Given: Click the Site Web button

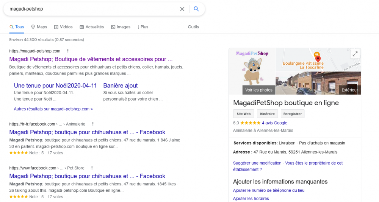Looking at the screenshot, I should [x=244, y=114].
